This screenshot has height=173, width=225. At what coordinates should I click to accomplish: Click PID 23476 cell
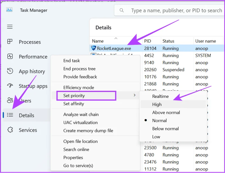tap(150, 162)
